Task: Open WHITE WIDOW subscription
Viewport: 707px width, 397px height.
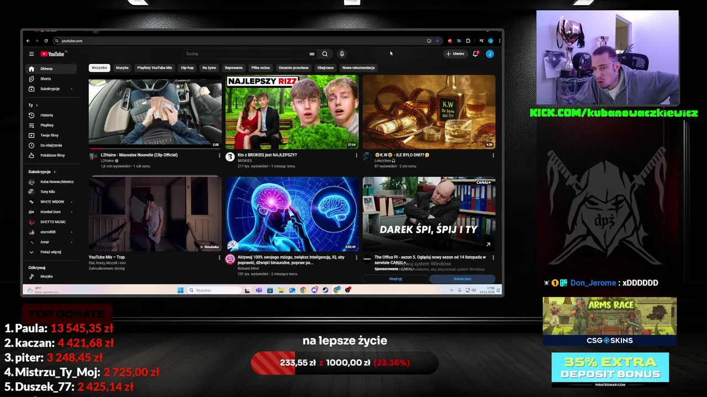Action: (52, 202)
